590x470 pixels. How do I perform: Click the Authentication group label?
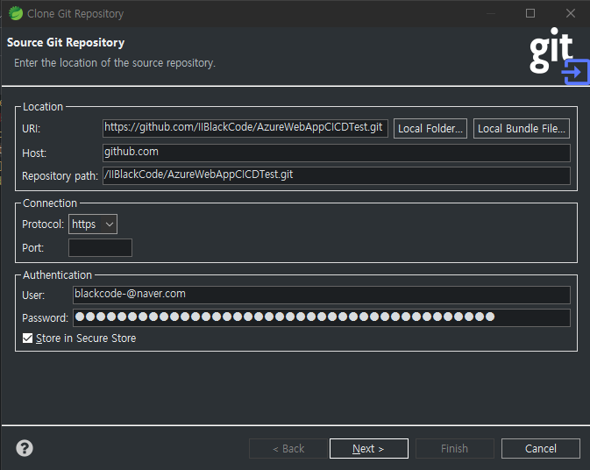[57, 275]
